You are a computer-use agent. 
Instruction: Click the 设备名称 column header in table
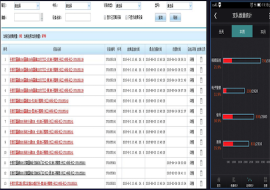click(57, 49)
